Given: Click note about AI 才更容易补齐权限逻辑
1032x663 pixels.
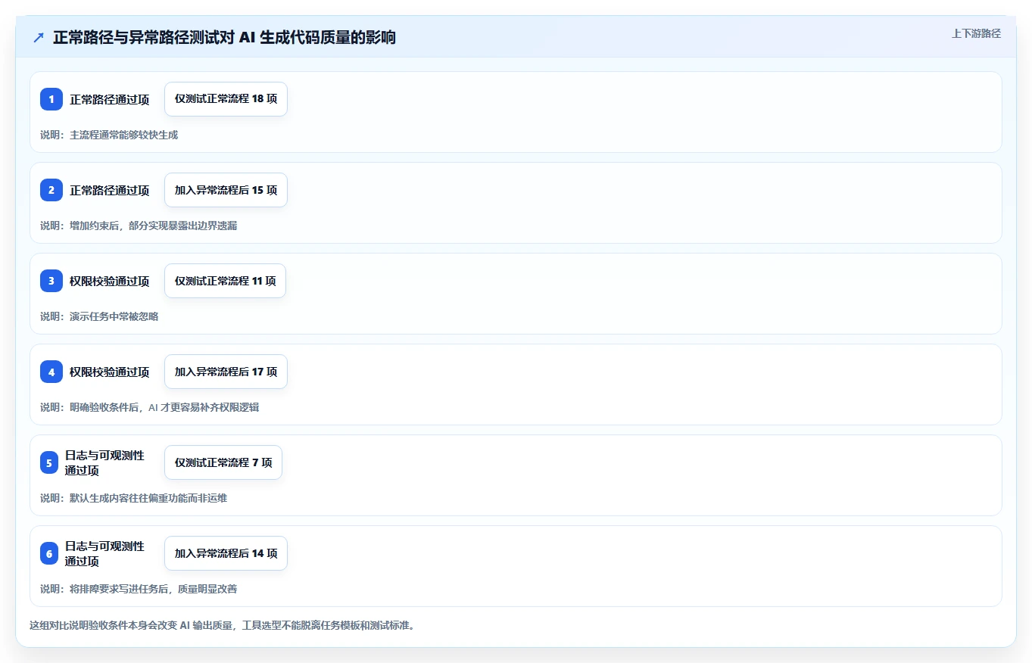Looking at the screenshot, I should click(x=149, y=407).
